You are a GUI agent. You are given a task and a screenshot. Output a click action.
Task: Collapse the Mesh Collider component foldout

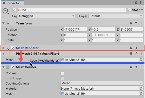click(x=3, y=67)
